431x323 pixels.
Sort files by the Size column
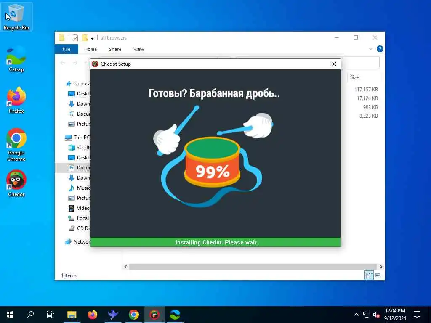coord(364,77)
